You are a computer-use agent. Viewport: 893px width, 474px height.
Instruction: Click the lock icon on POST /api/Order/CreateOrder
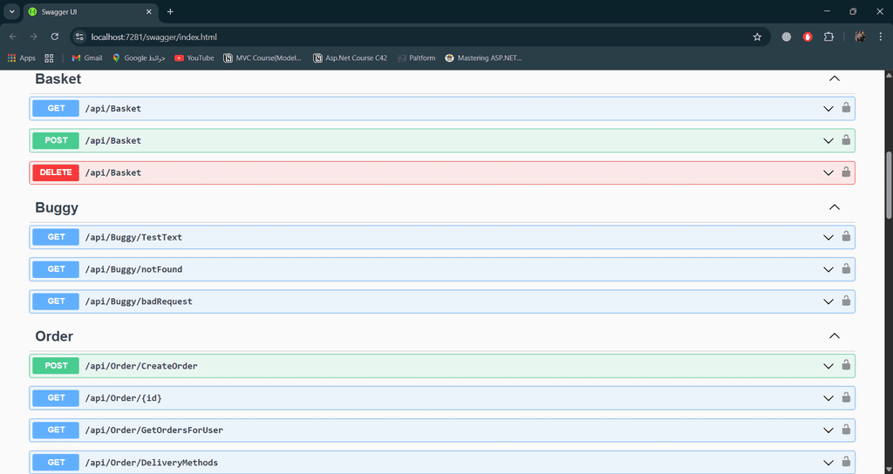click(x=845, y=365)
